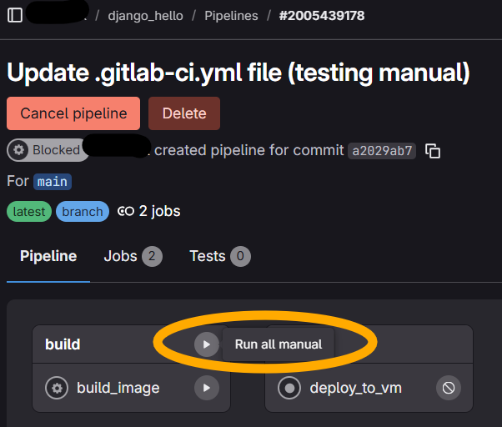Go to Pipelines in the breadcrumb
502x427 pixels.
coord(233,16)
